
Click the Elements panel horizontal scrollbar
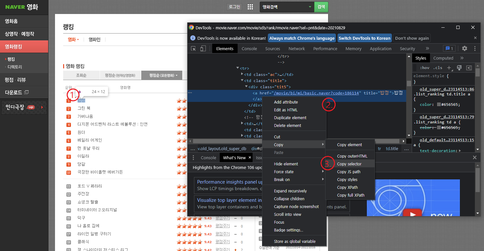click(x=297, y=141)
